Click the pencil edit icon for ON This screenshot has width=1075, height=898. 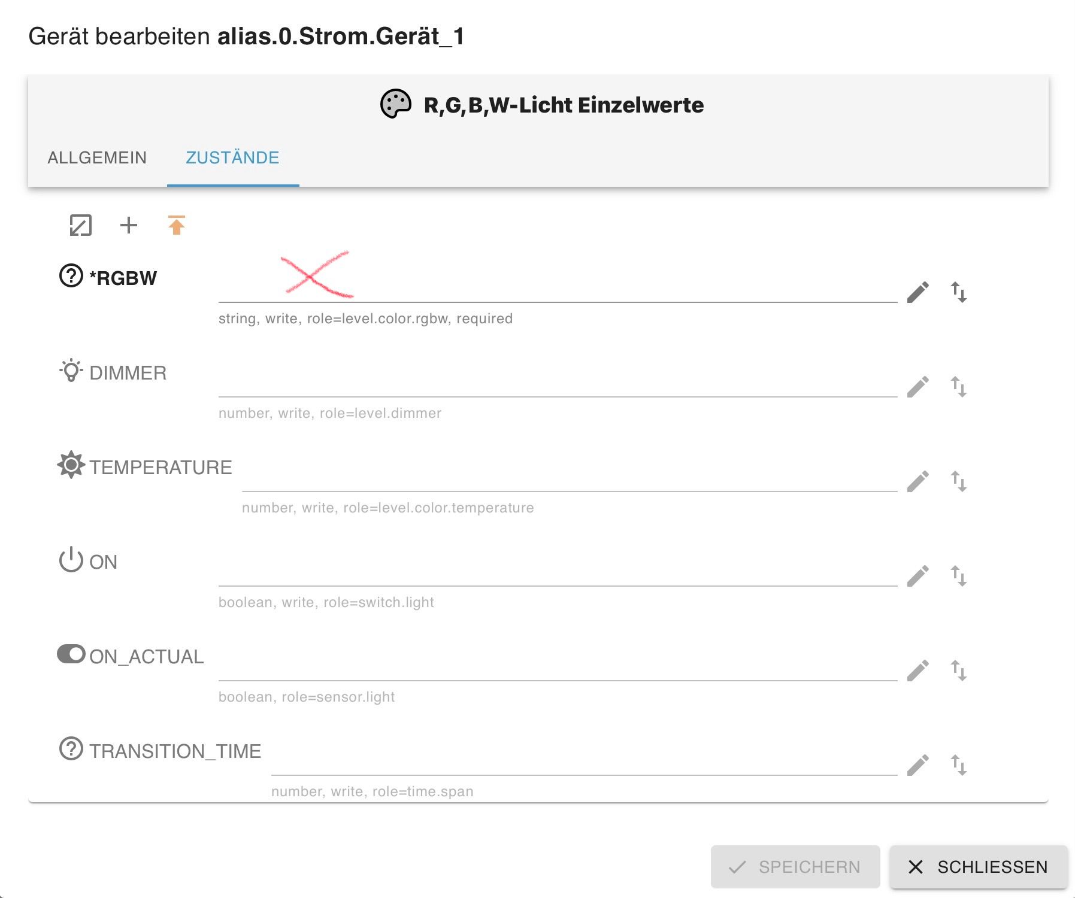(917, 576)
